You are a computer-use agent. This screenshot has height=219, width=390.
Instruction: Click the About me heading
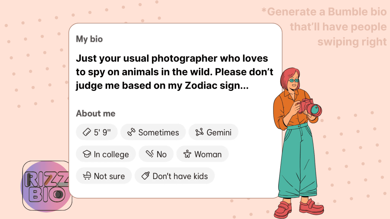[96, 113]
